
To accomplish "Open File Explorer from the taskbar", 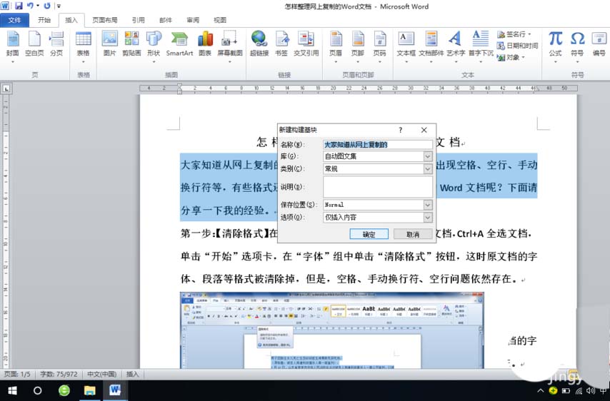I will [x=90, y=390].
